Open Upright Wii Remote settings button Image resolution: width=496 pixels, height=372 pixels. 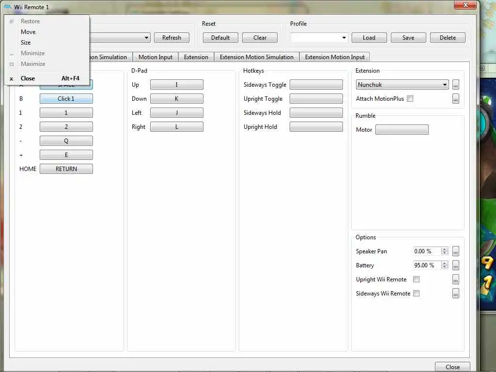(455, 279)
